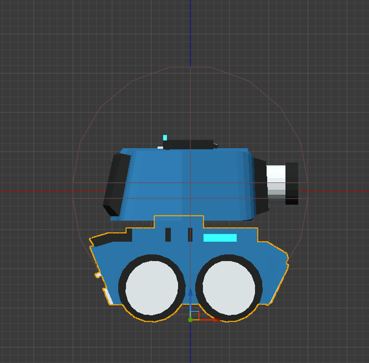Select the robot's right white wheel
The width and height of the screenshot is (369, 363).
[x=229, y=288]
